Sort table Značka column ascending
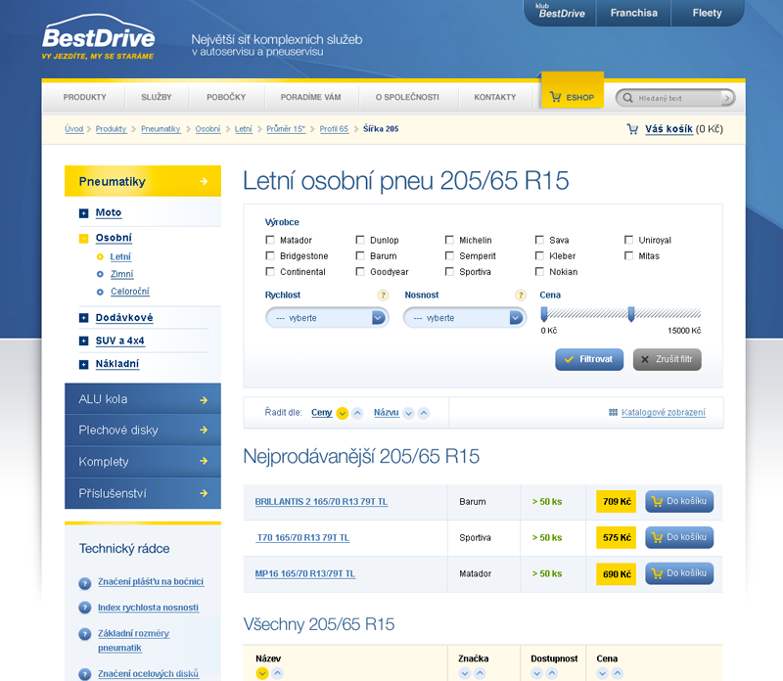 pyautogui.click(x=480, y=673)
